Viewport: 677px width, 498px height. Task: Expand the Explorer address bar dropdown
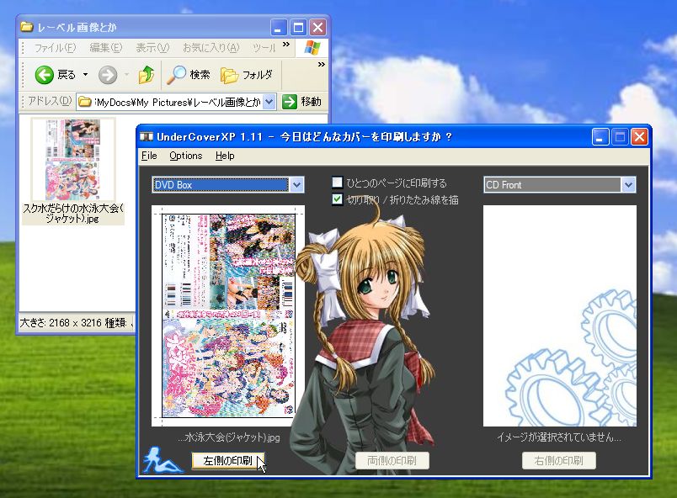point(269,102)
